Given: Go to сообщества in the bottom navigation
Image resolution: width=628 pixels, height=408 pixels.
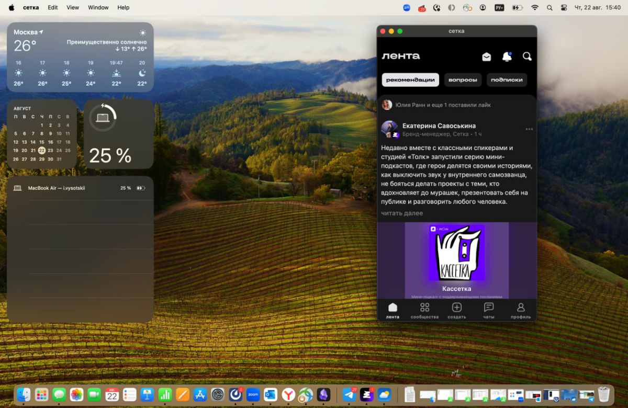Looking at the screenshot, I should (424, 310).
